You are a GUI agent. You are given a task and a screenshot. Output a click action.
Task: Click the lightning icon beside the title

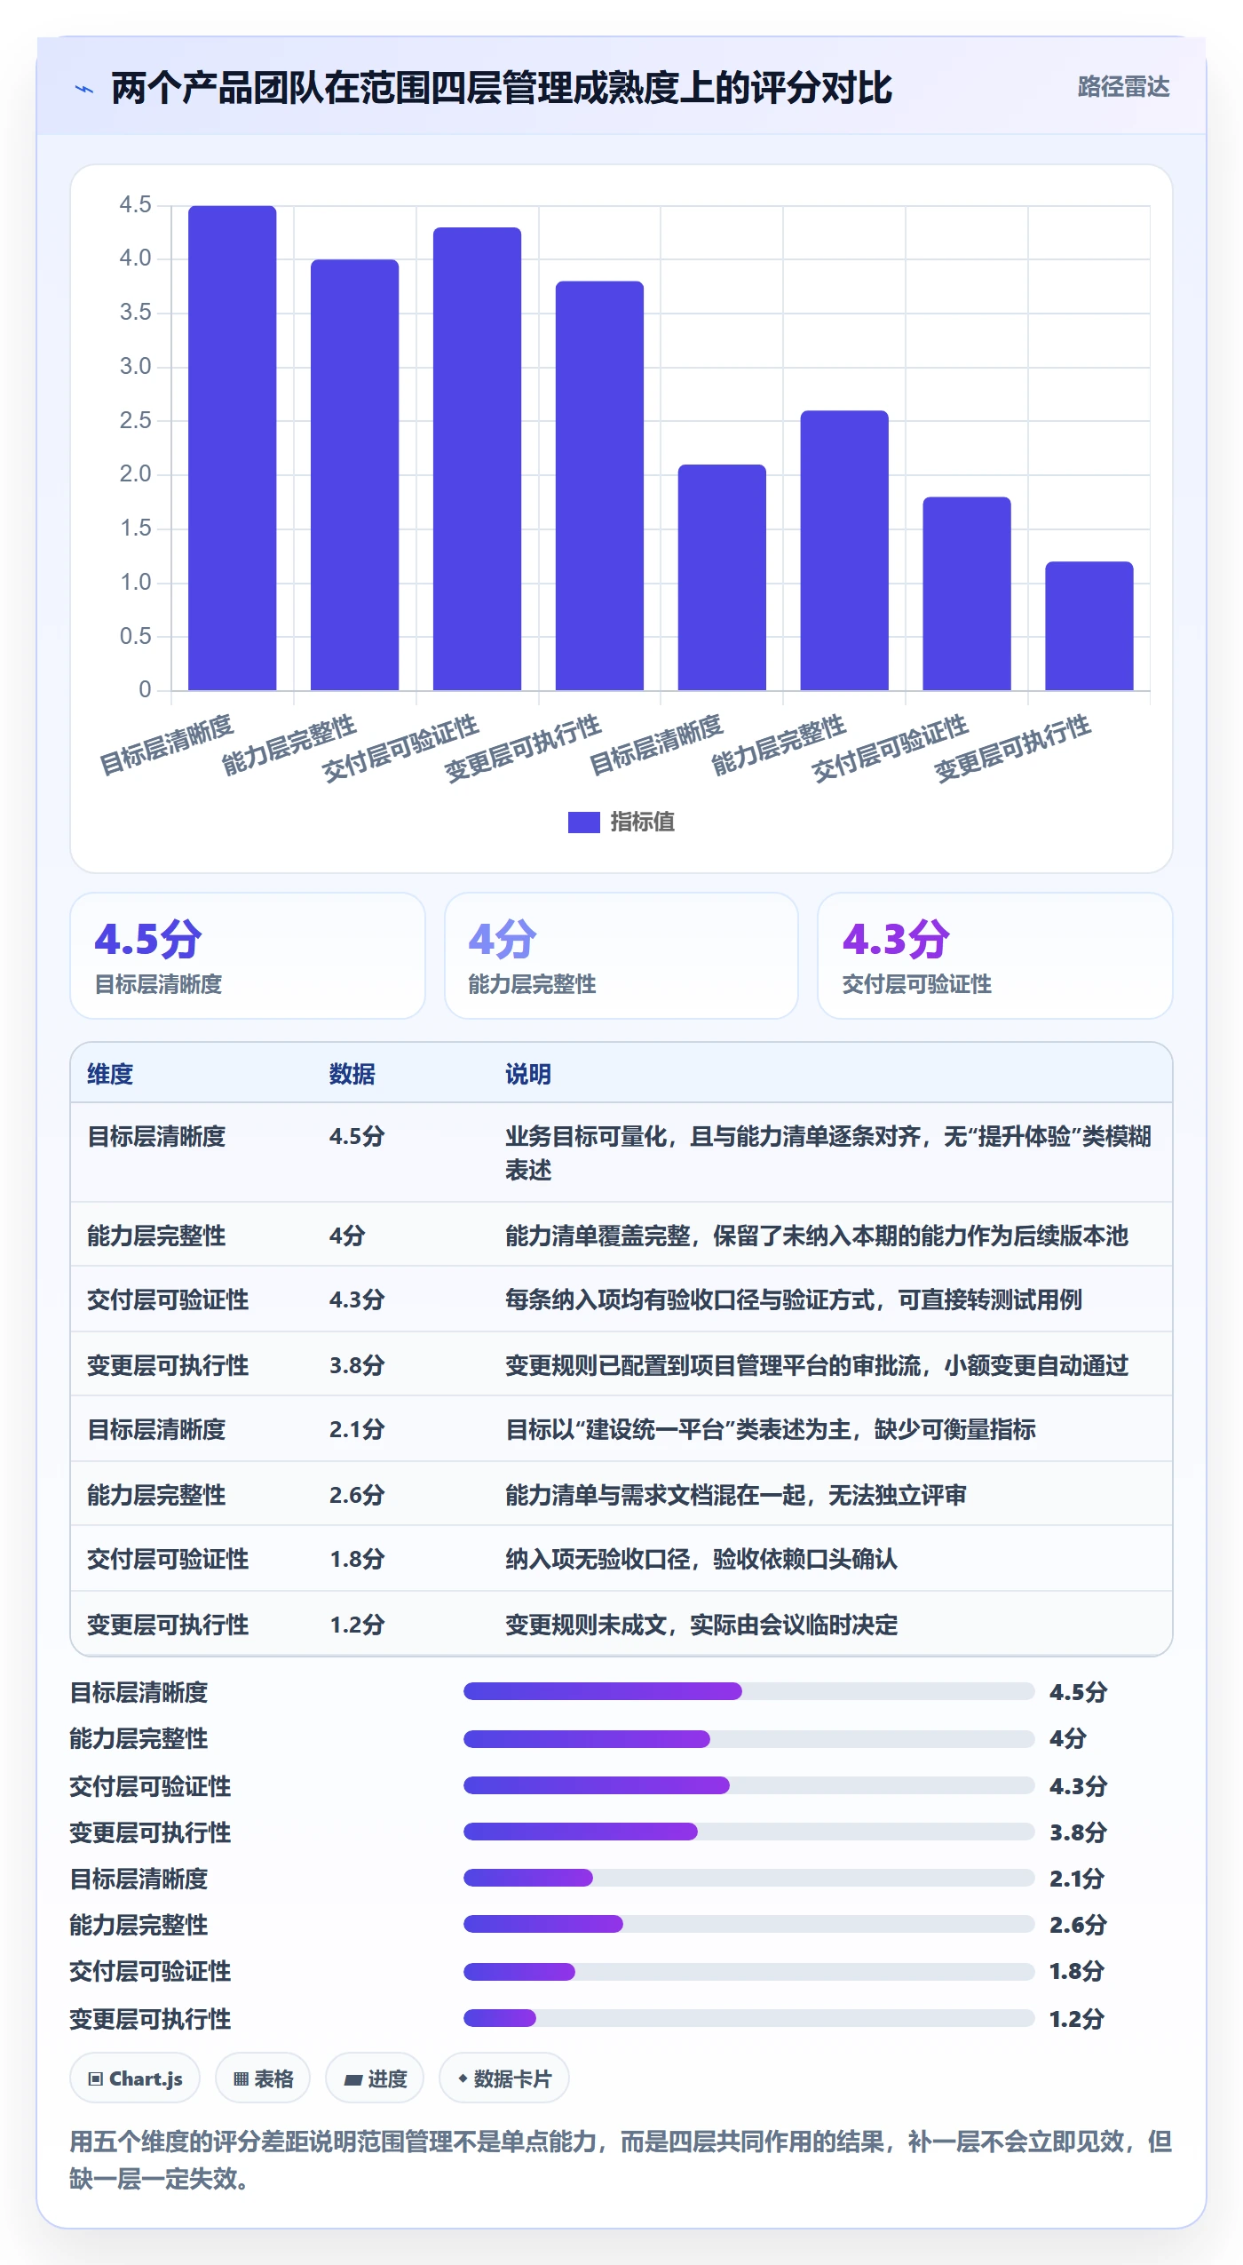[84, 89]
